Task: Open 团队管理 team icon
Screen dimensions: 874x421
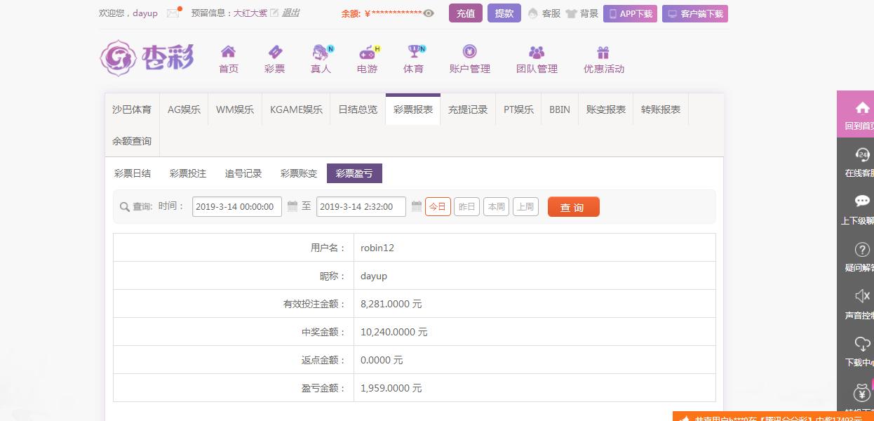Action: 537,53
